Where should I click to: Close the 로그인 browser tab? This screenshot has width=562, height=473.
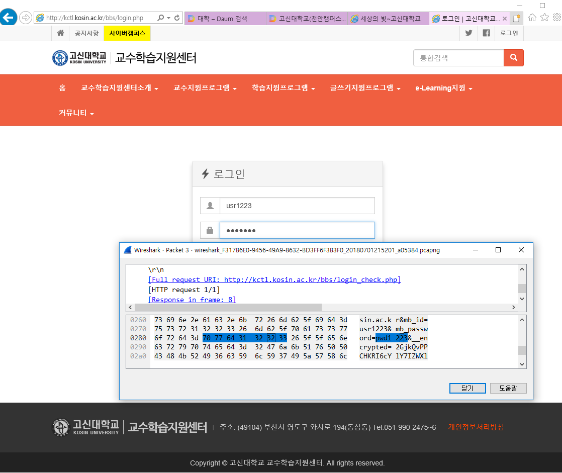[505, 19]
